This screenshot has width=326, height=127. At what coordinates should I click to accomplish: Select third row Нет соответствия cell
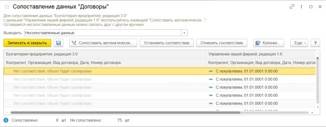point(105,87)
